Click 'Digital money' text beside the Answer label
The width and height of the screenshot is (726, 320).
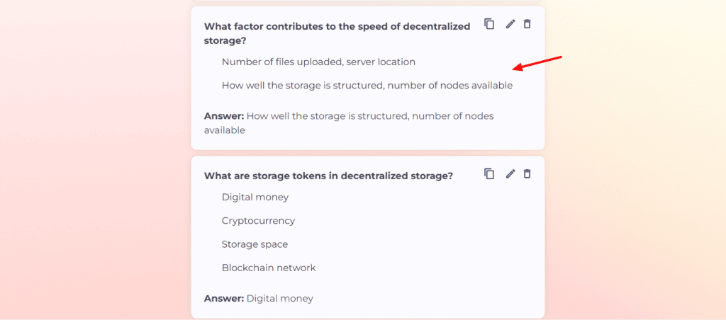tap(280, 299)
